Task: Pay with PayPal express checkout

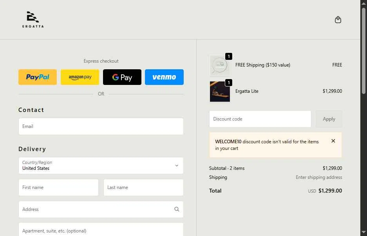Action: coord(38,77)
